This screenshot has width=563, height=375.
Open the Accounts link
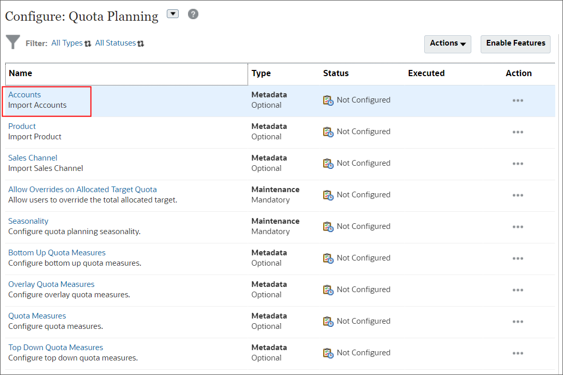pos(24,95)
